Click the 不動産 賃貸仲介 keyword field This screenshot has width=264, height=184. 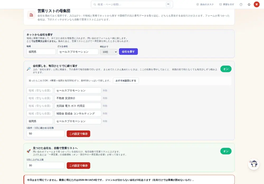(x=78, y=98)
